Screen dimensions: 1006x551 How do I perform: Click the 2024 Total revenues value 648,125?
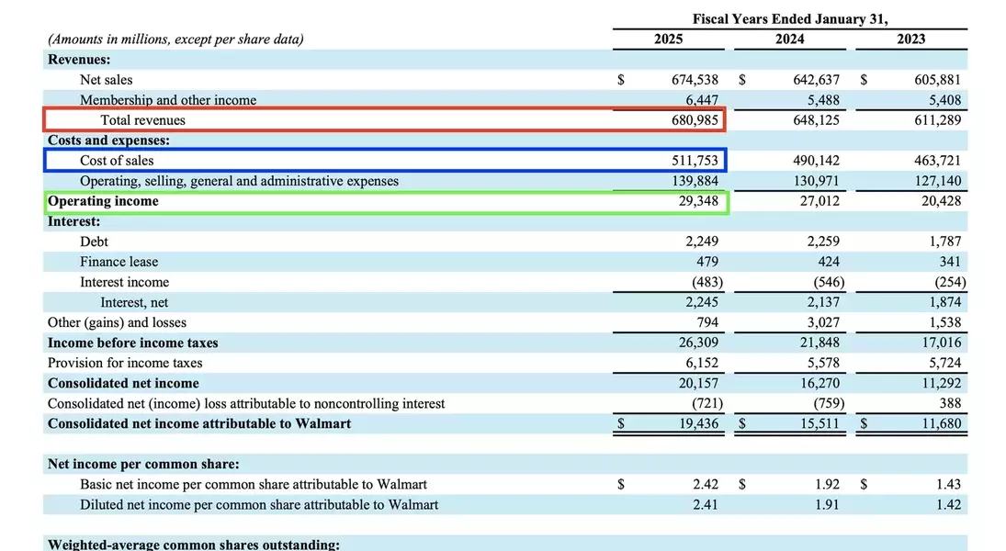816,120
